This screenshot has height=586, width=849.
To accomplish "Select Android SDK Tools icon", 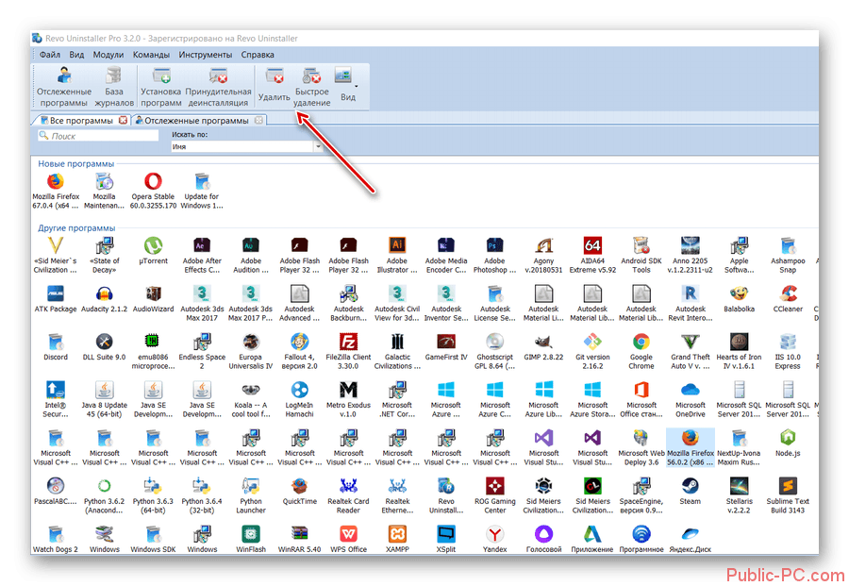I will (x=641, y=255).
